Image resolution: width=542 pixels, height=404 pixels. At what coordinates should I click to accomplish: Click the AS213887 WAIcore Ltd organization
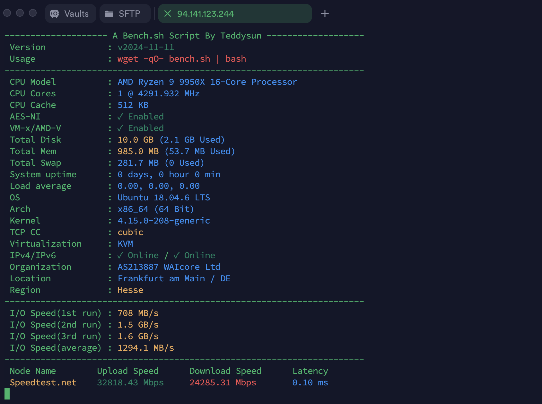[x=169, y=267]
